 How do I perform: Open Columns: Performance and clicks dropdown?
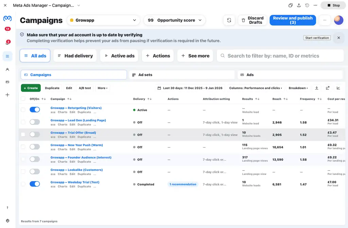click(256, 88)
